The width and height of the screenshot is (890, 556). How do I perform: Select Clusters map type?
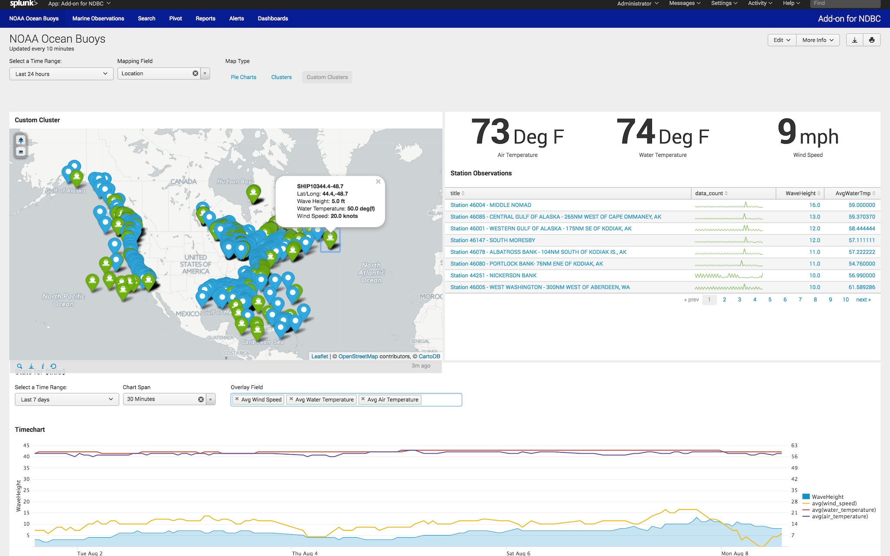[281, 77]
